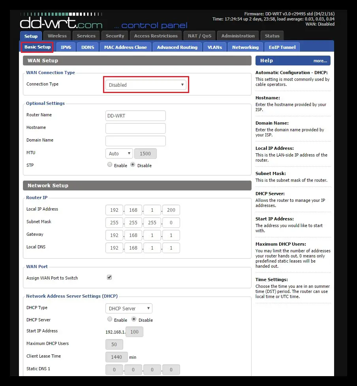Click the WAN Port group label
The height and width of the screenshot is (386, 357).
point(37,267)
